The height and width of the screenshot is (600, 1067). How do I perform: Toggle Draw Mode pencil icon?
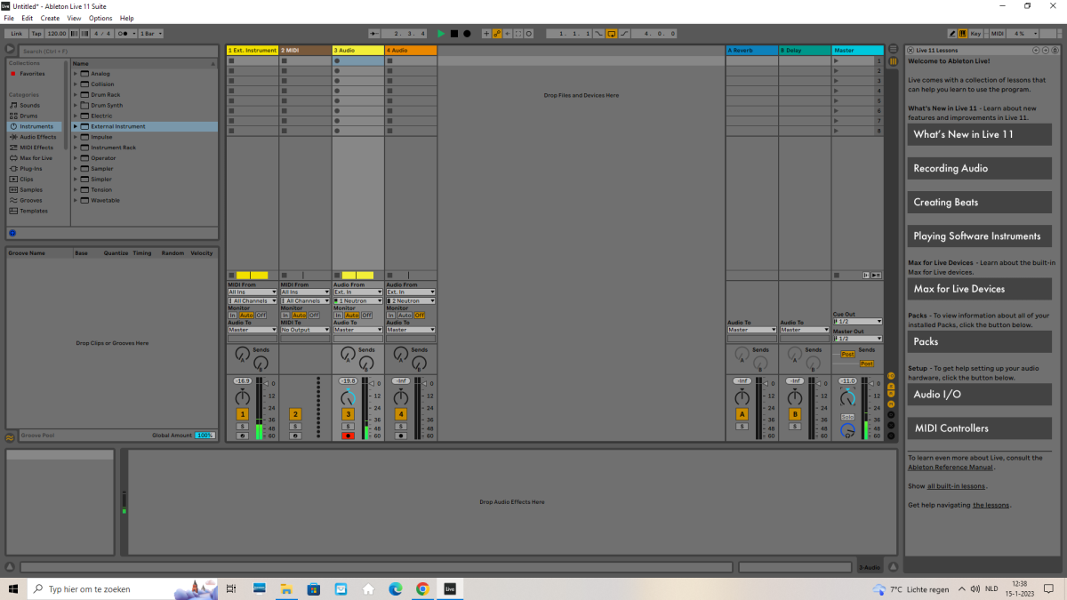point(952,34)
